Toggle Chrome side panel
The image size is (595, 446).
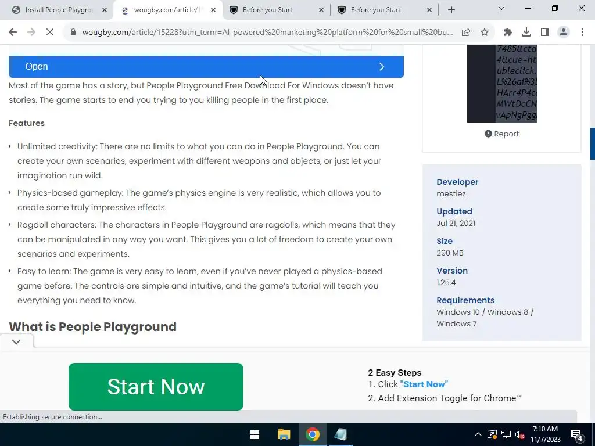pos(545,33)
